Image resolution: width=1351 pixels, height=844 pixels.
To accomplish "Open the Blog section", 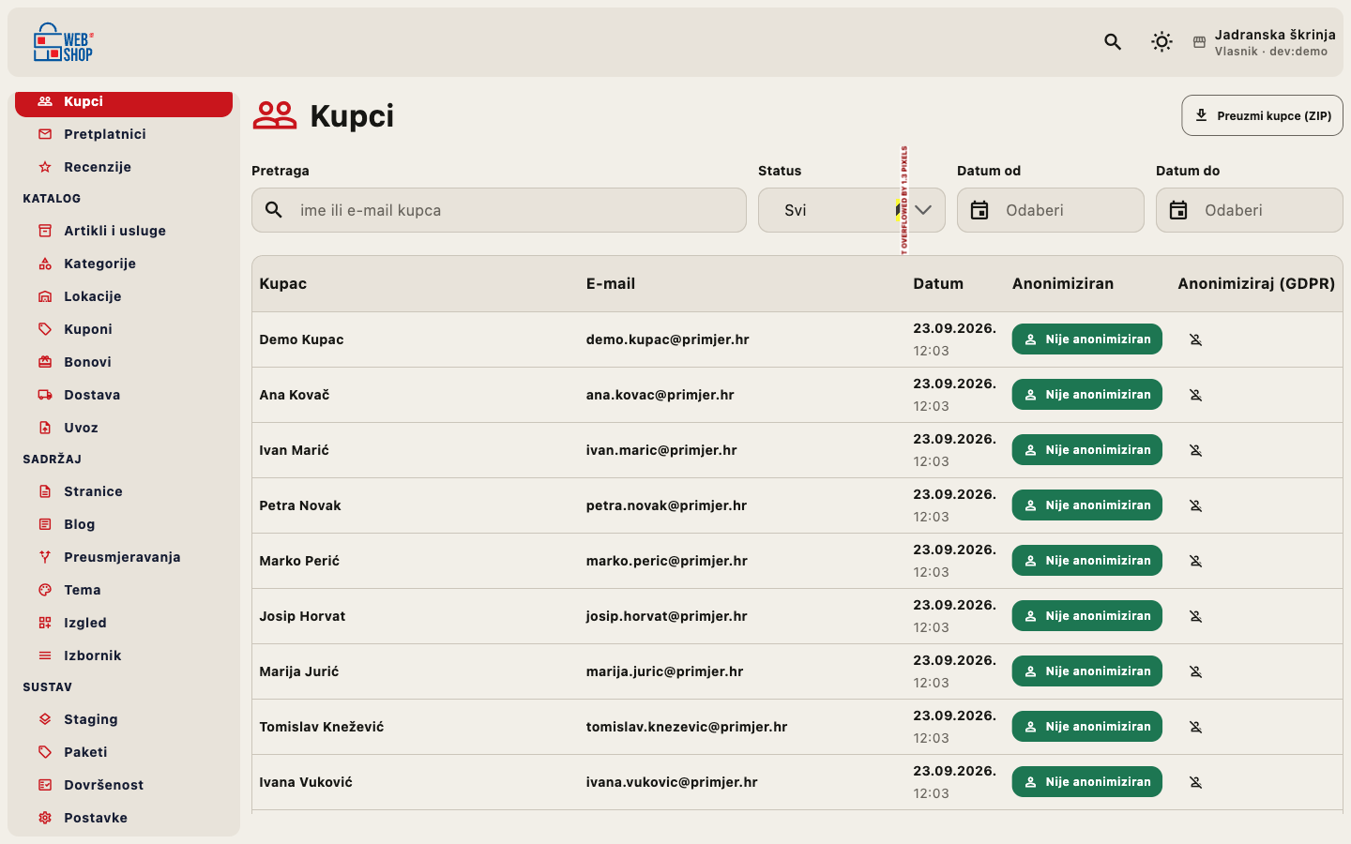I will (124, 524).
